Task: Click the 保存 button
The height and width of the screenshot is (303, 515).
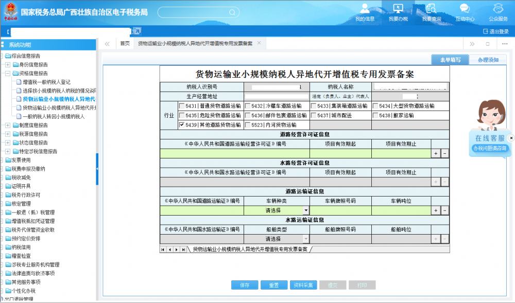Action: [x=244, y=285]
